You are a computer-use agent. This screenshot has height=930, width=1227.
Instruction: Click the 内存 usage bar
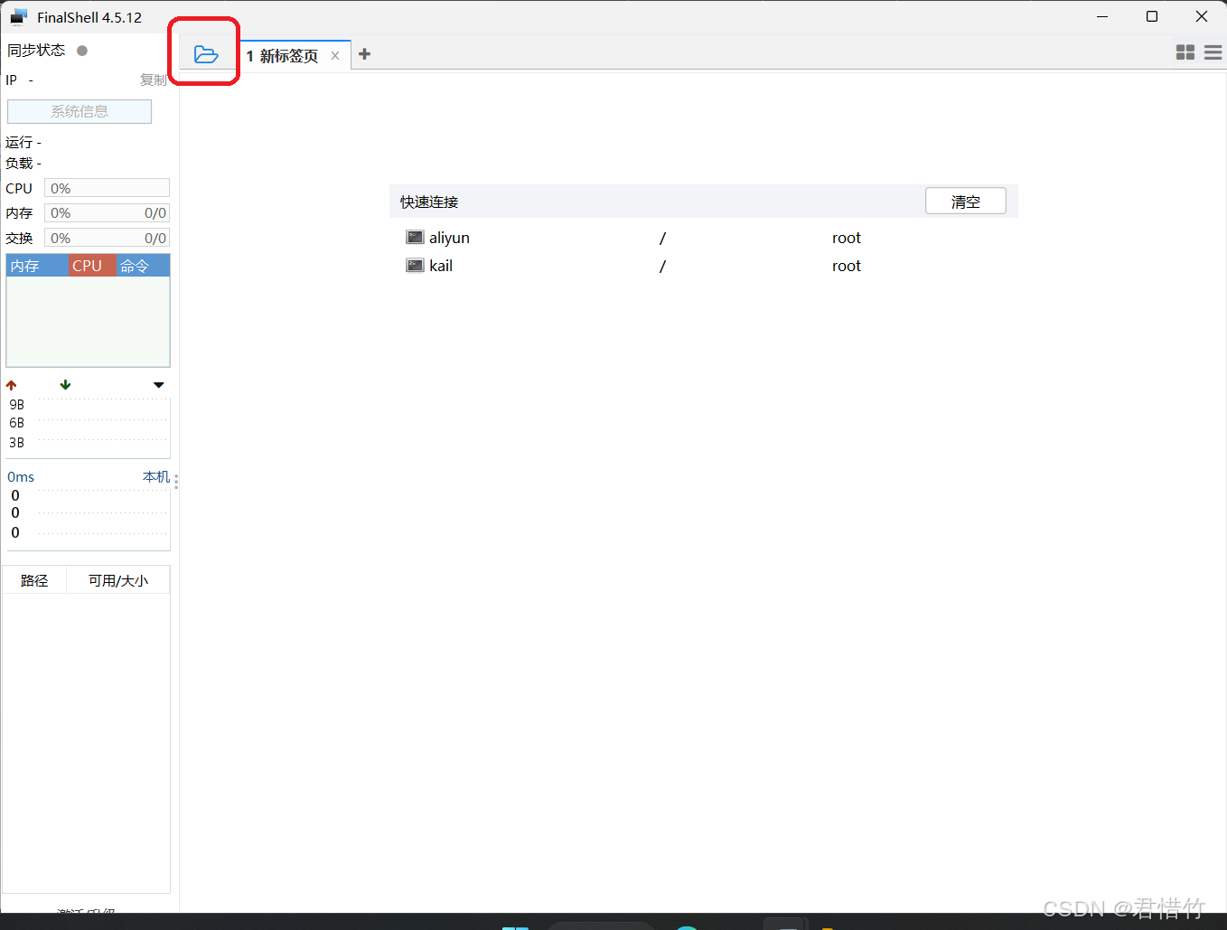pos(107,213)
